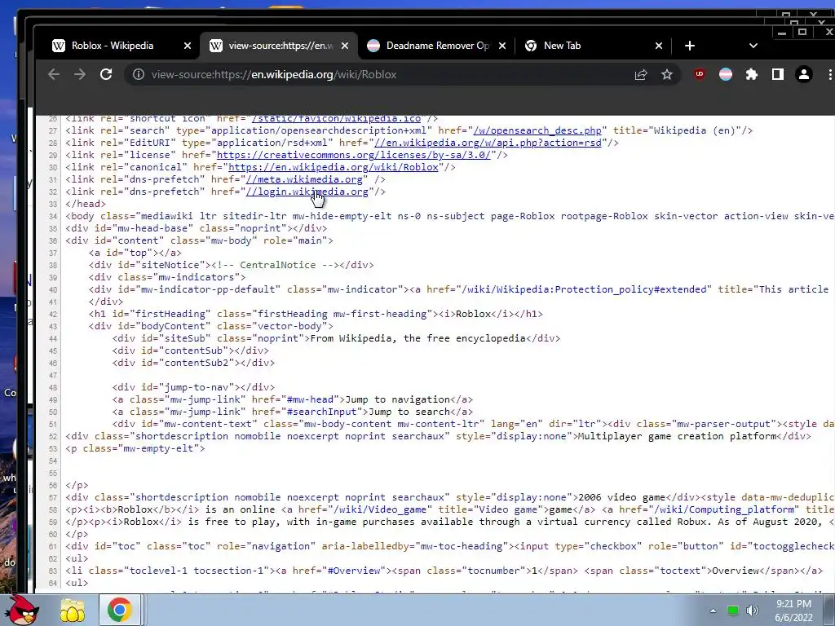Close the Deadname Remover tab

[x=502, y=46]
